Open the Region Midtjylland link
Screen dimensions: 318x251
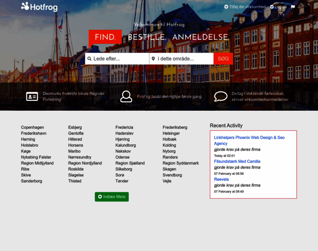(x=37, y=163)
